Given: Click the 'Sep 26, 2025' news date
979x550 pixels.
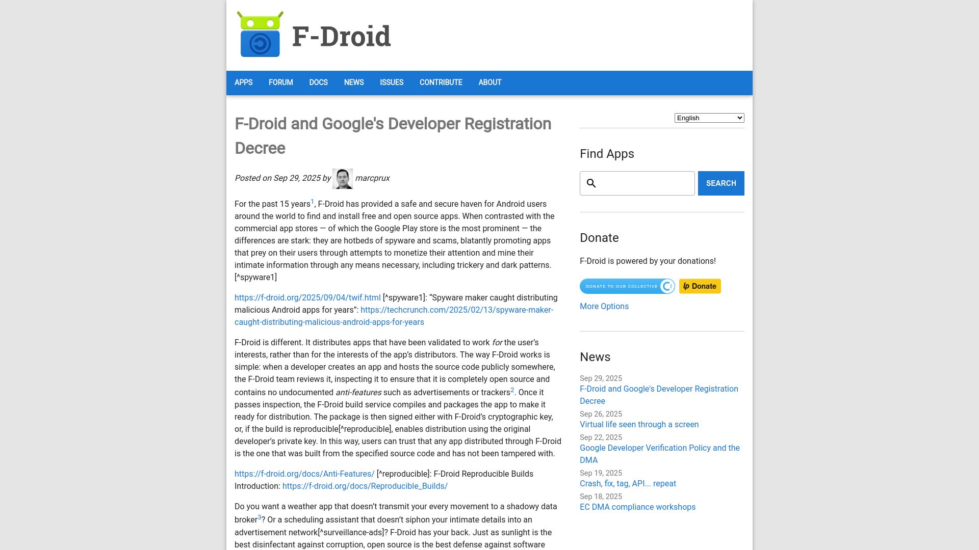Looking at the screenshot, I should pos(601,414).
